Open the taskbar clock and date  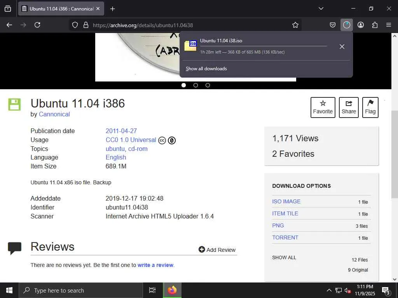tap(365, 290)
